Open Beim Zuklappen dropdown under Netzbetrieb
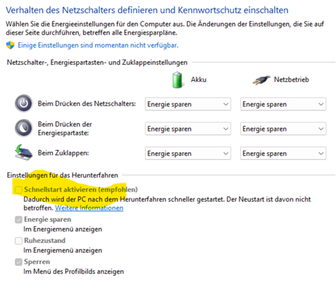 283,153
